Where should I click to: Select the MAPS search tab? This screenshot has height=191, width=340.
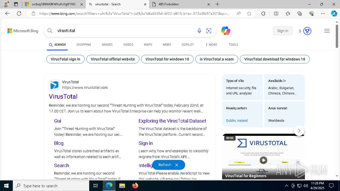[x=148, y=45]
